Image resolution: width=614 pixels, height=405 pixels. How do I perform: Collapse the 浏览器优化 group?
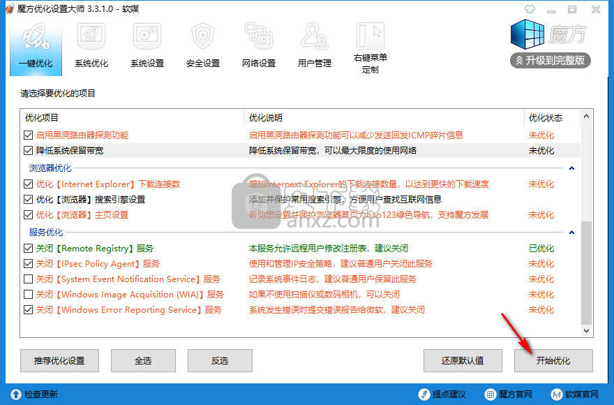pyautogui.click(x=571, y=168)
